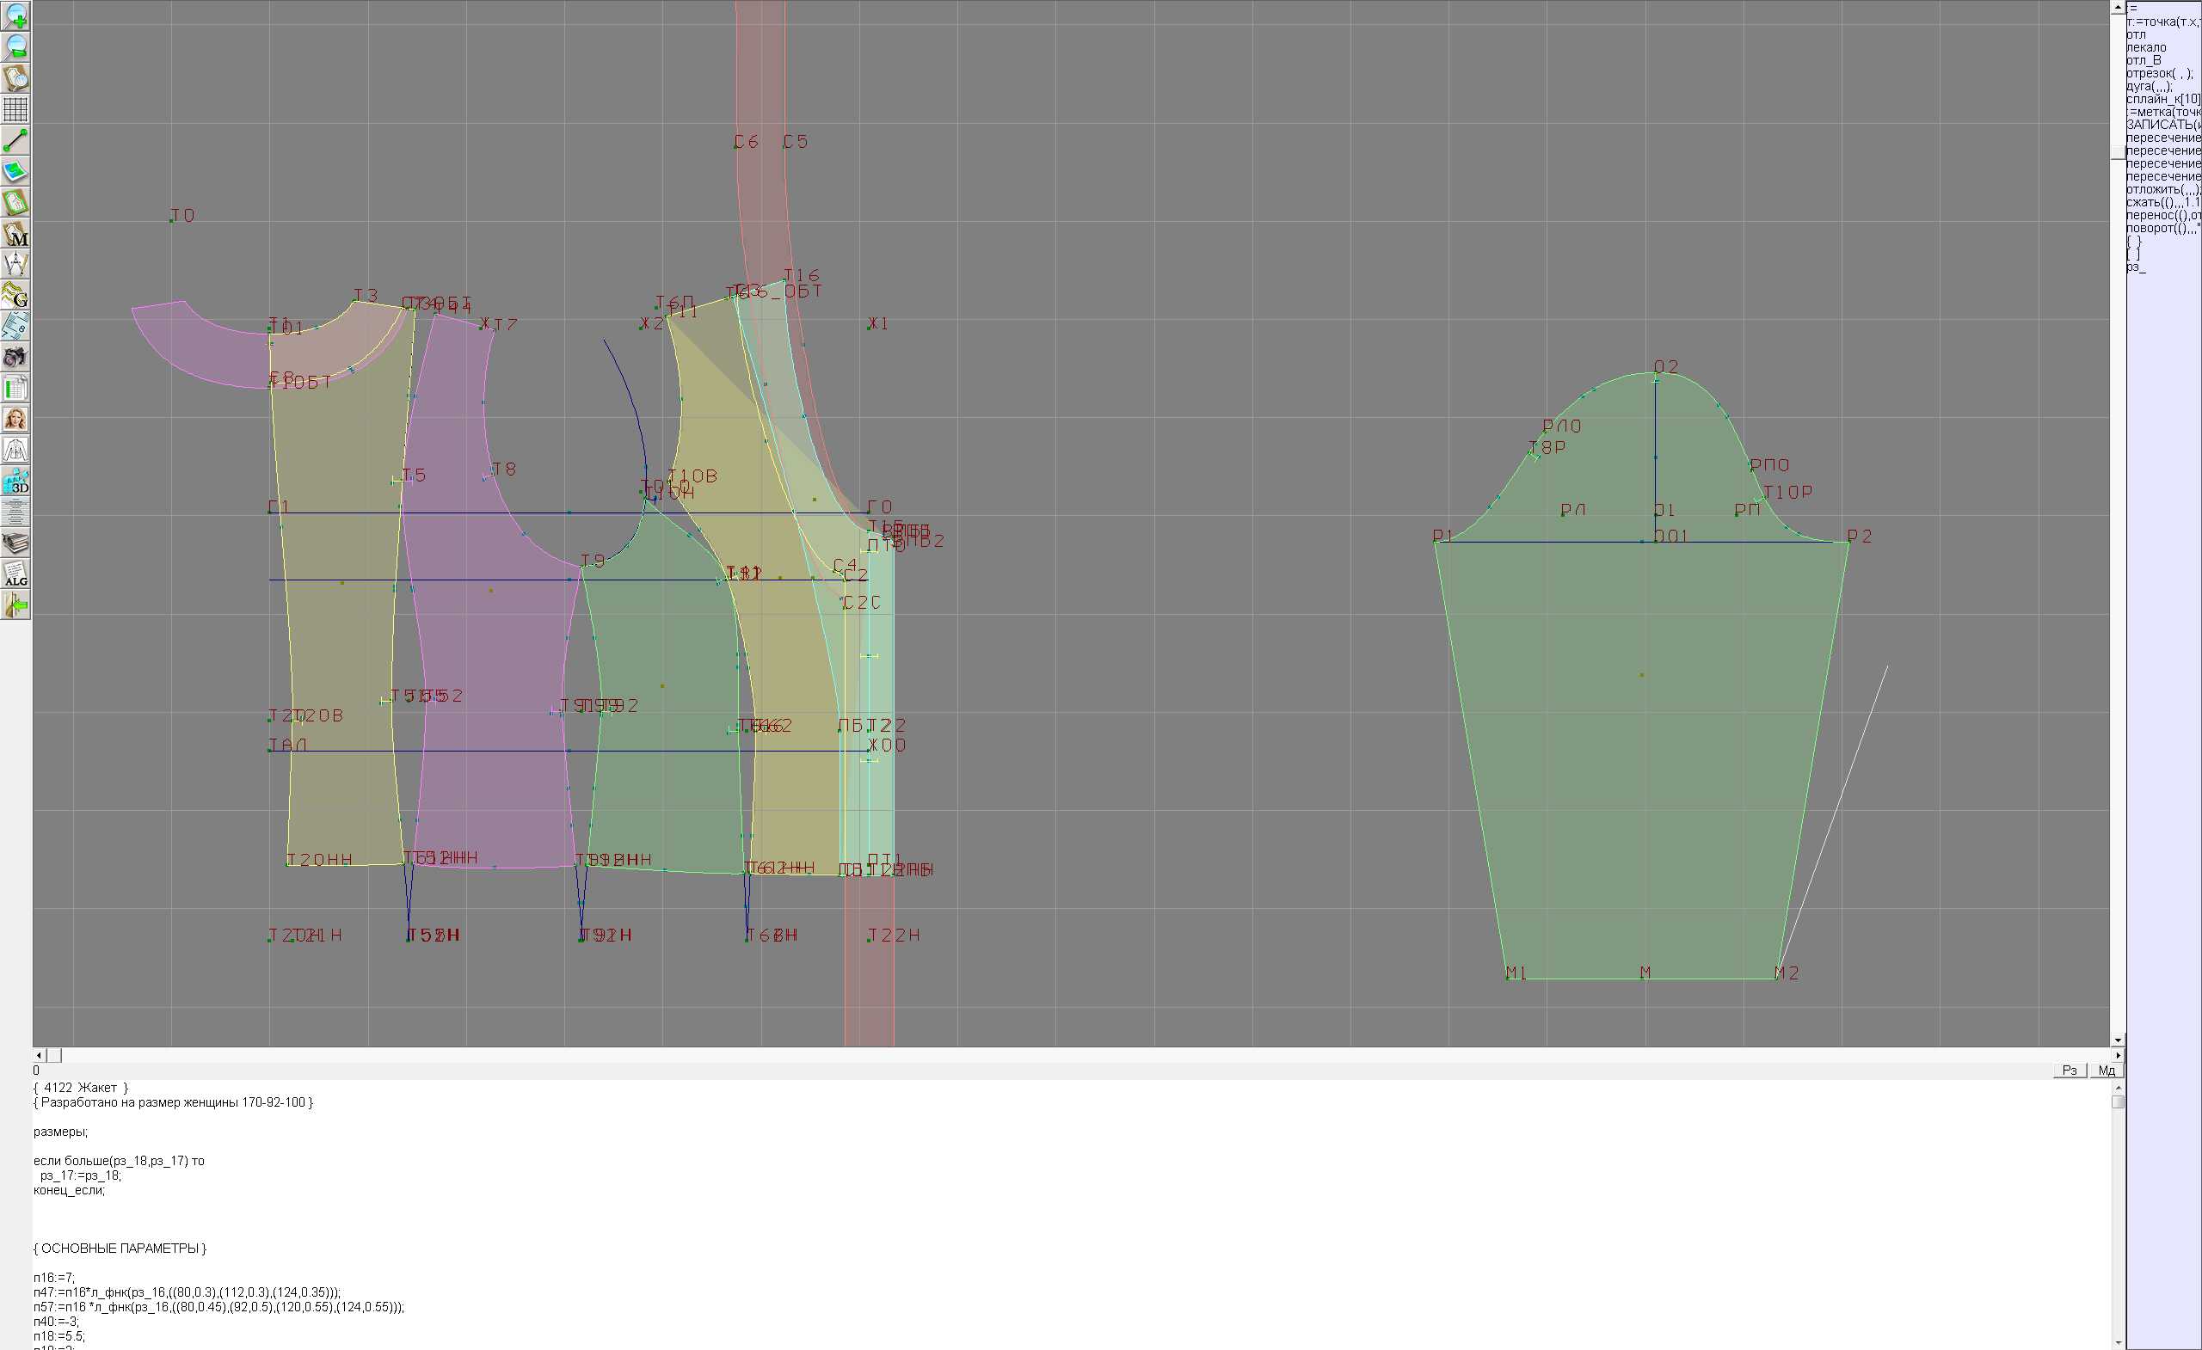Click the woman's face mannequin icon
This screenshot has width=2202, height=1350.
[15, 419]
